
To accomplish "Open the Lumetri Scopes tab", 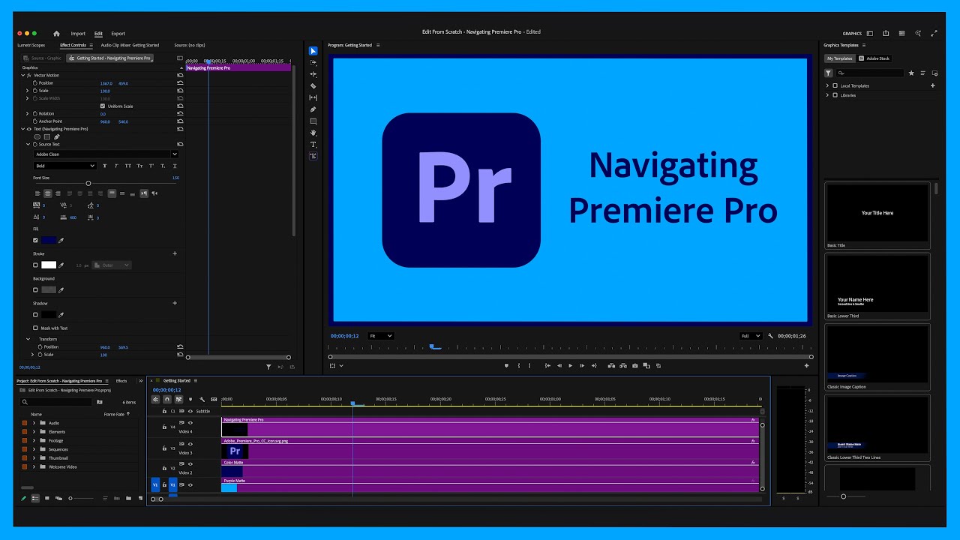I will (x=31, y=45).
